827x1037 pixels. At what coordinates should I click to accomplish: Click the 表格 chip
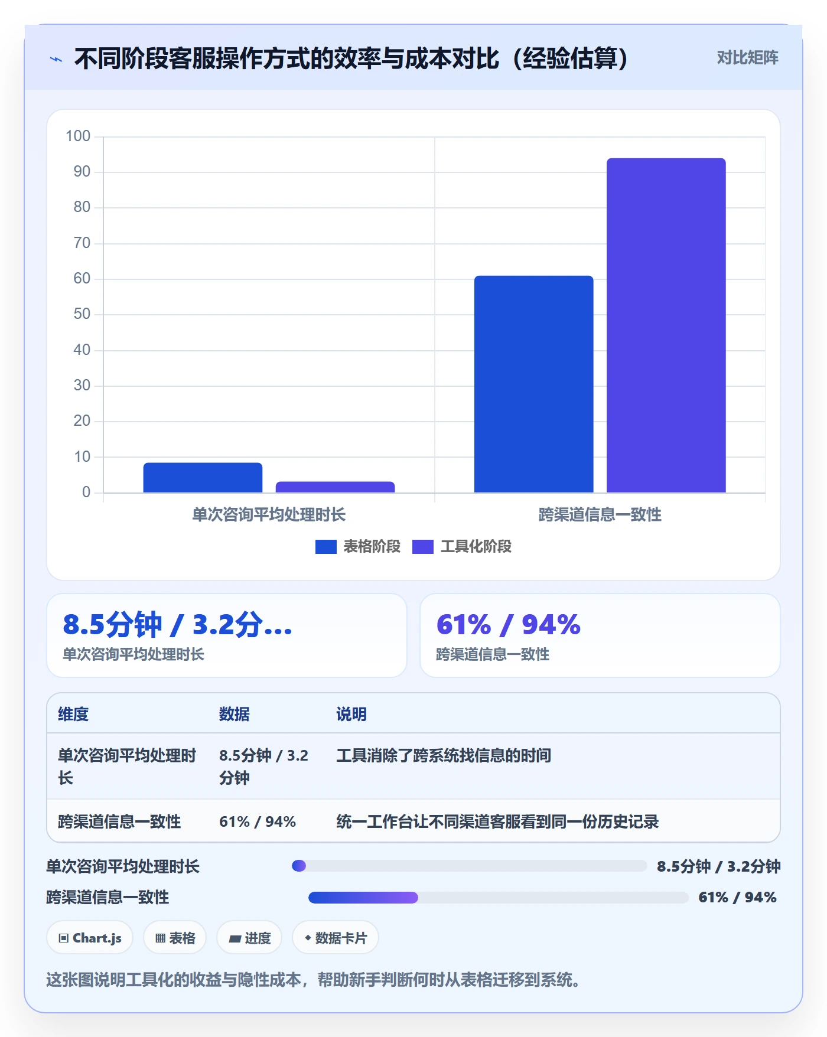point(175,938)
